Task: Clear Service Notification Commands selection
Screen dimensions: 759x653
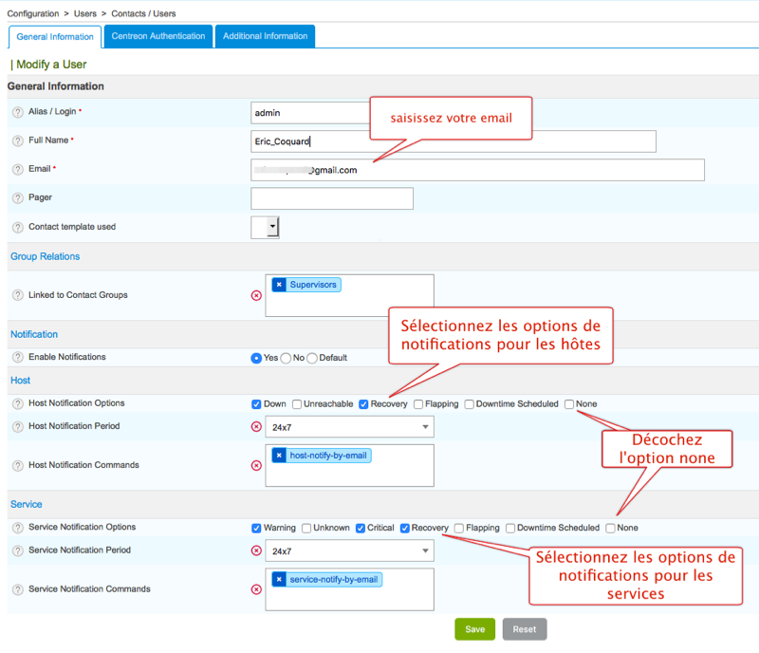Action: pyautogui.click(x=256, y=589)
